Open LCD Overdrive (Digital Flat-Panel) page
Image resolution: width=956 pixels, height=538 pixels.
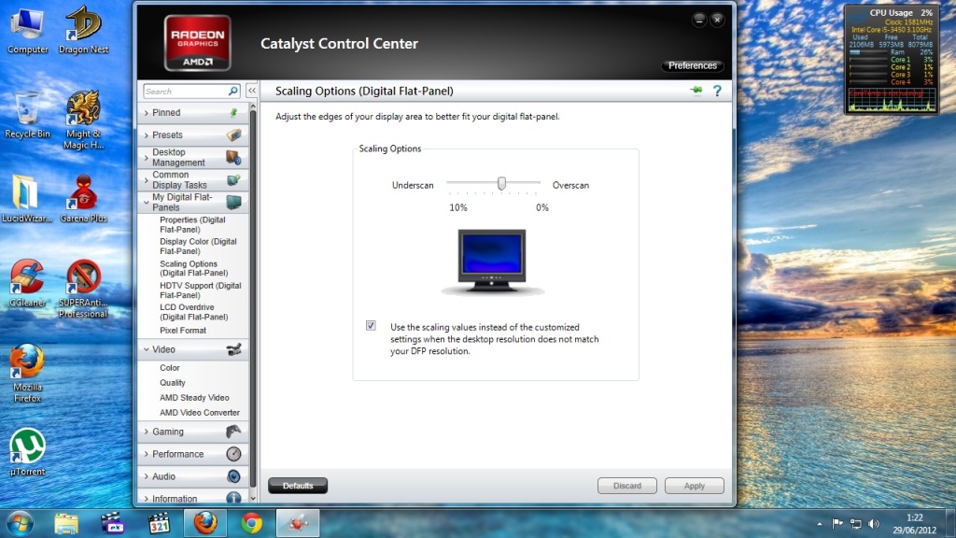(194, 312)
